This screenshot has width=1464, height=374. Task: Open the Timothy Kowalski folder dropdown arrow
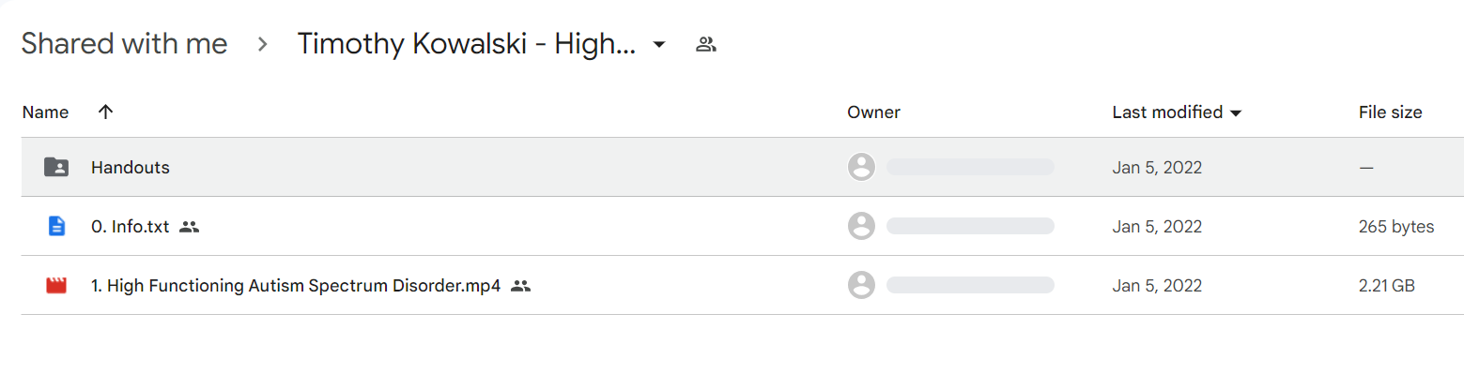point(659,44)
